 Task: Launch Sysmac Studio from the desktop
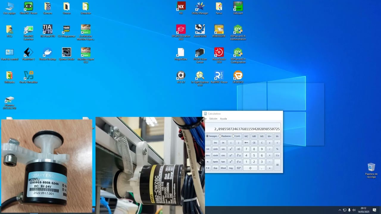point(67,54)
